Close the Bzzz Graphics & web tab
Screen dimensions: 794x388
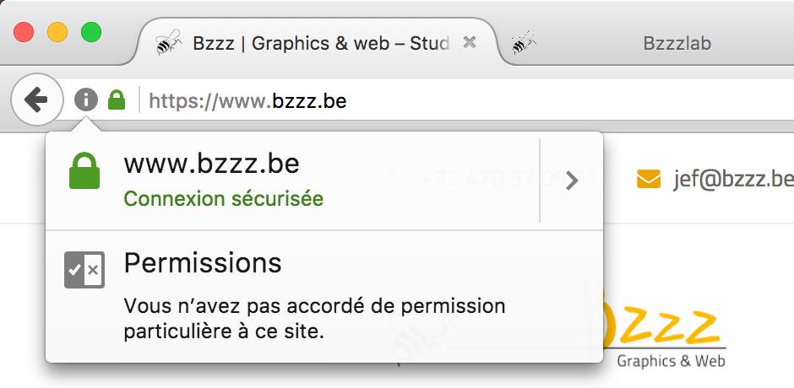click(470, 42)
